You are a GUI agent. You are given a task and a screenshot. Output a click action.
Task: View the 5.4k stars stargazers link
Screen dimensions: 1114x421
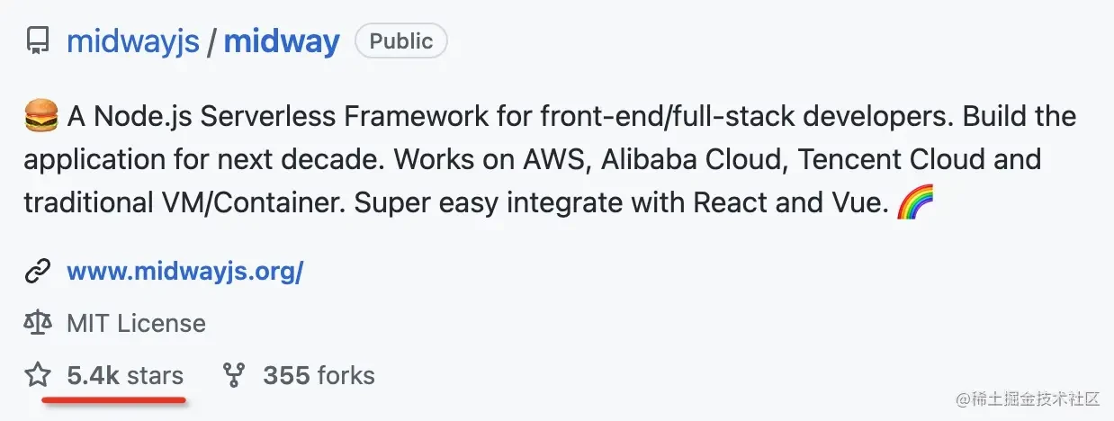tap(125, 375)
